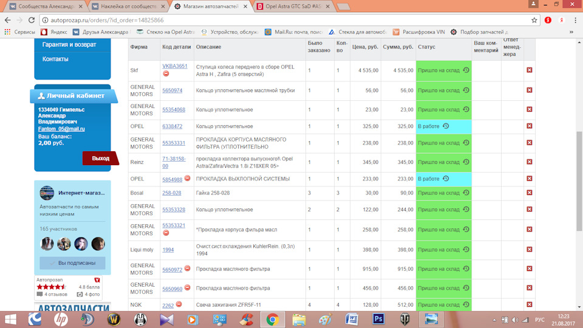Go back to the previous page
This screenshot has height=328, width=583.
[x=8, y=20]
